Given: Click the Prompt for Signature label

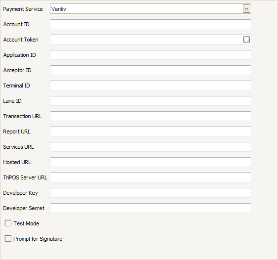Looking at the screenshot, I should pyautogui.click(x=38, y=239).
